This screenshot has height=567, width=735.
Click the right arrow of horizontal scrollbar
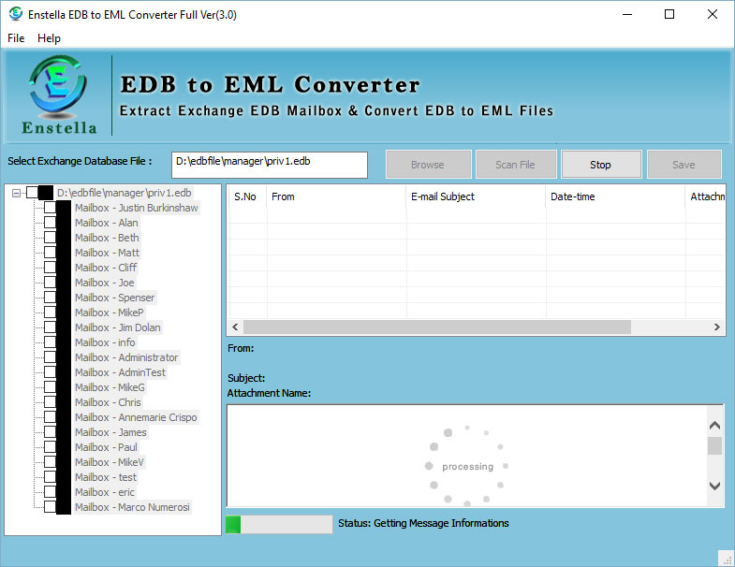point(717,327)
